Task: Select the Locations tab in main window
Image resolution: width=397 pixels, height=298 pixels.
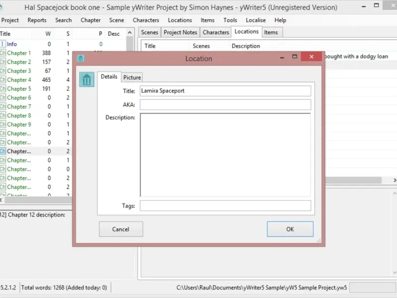Action: coord(246,32)
